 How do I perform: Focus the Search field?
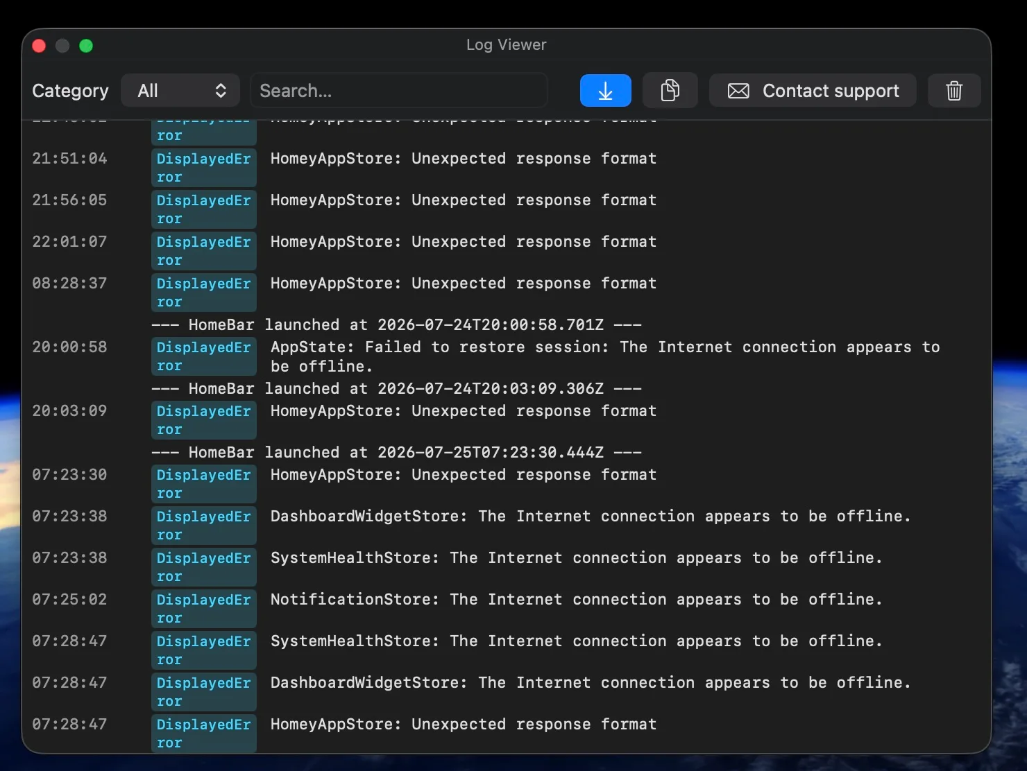click(399, 91)
